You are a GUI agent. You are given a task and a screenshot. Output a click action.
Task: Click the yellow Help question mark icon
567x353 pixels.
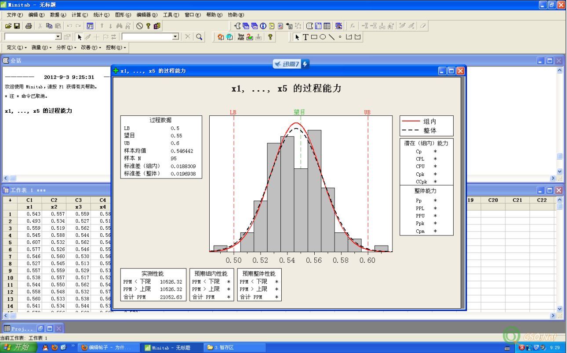coord(148,26)
